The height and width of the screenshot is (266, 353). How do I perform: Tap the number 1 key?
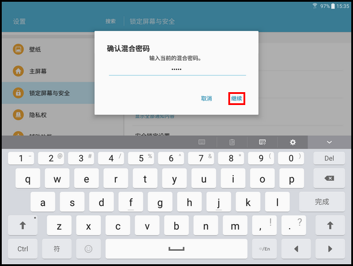[x=21, y=158]
